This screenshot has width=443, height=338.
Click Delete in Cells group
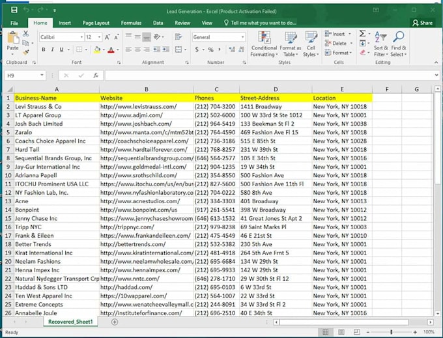click(x=339, y=43)
